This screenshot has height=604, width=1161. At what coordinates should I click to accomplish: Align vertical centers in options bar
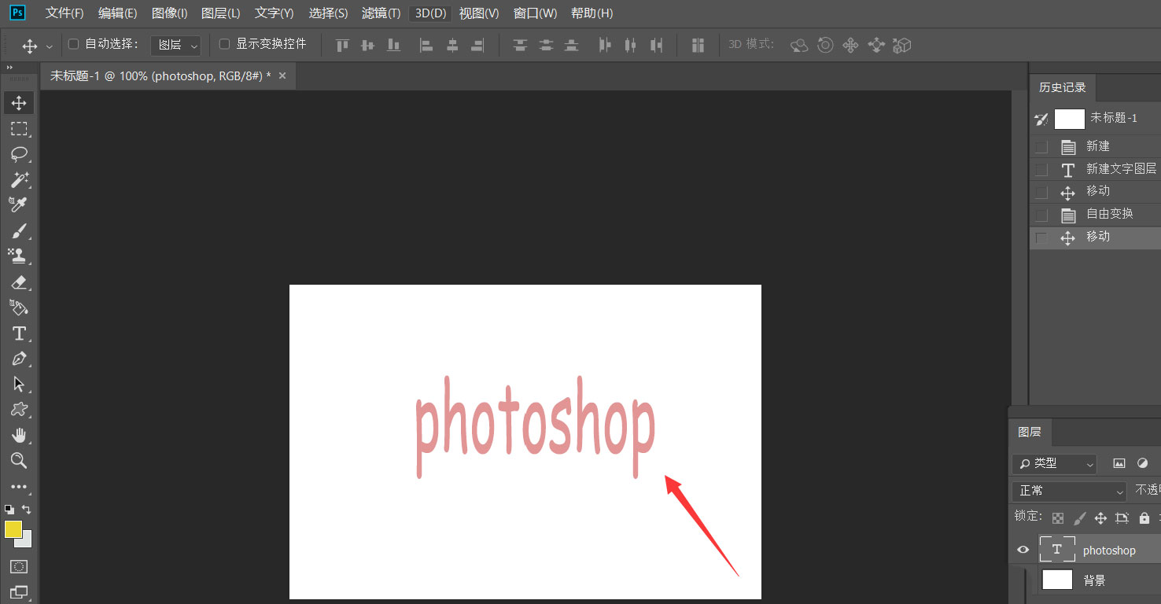[x=367, y=45]
